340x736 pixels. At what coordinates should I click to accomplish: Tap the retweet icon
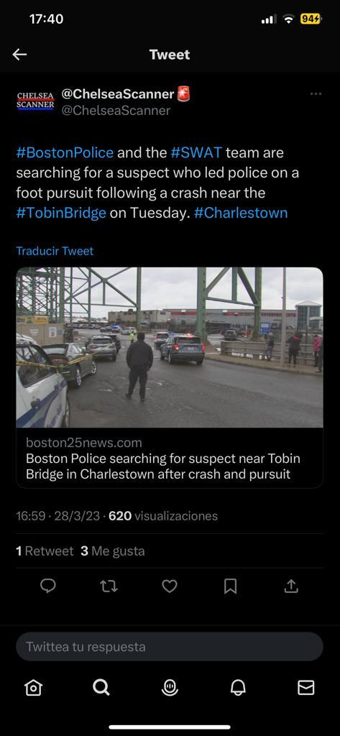tap(109, 586)
